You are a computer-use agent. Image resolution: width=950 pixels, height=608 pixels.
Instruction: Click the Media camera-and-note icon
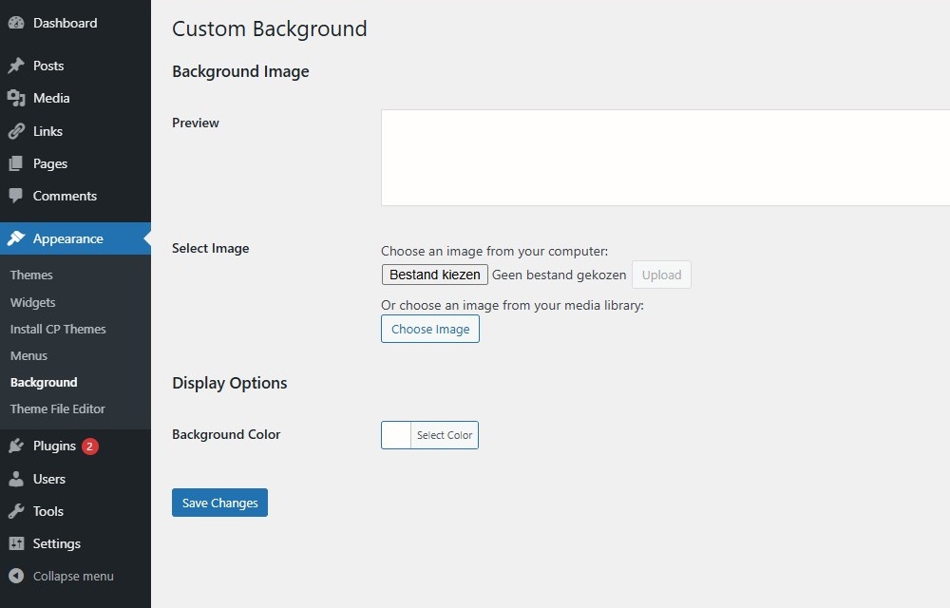pos(16,98)
